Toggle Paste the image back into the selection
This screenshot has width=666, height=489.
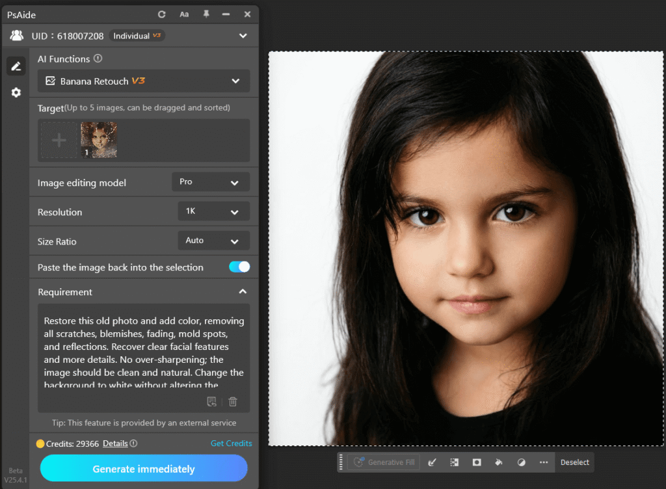tap(239, 267)
